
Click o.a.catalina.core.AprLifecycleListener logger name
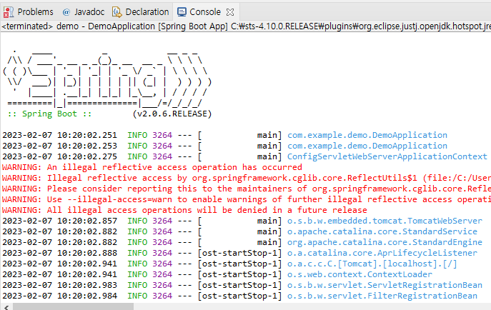382,253
